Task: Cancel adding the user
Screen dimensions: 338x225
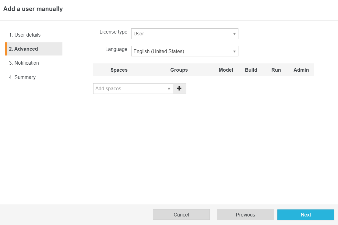Action: click(181, 215)
